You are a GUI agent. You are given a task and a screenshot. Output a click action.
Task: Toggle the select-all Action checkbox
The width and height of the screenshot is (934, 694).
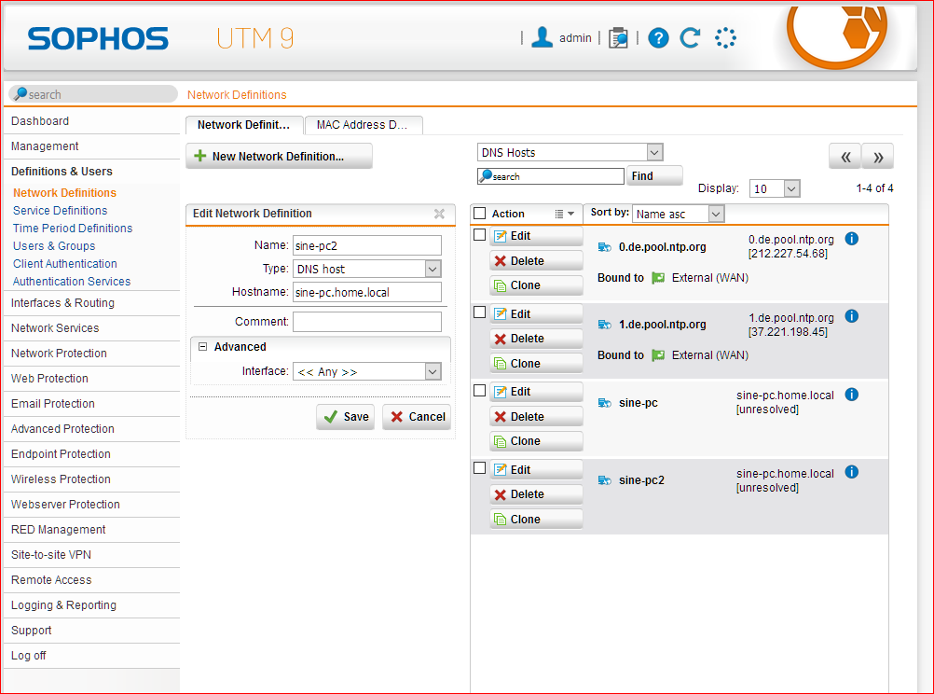pos(480,214)
